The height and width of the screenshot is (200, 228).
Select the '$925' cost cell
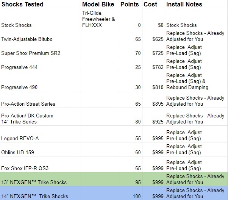153,117
